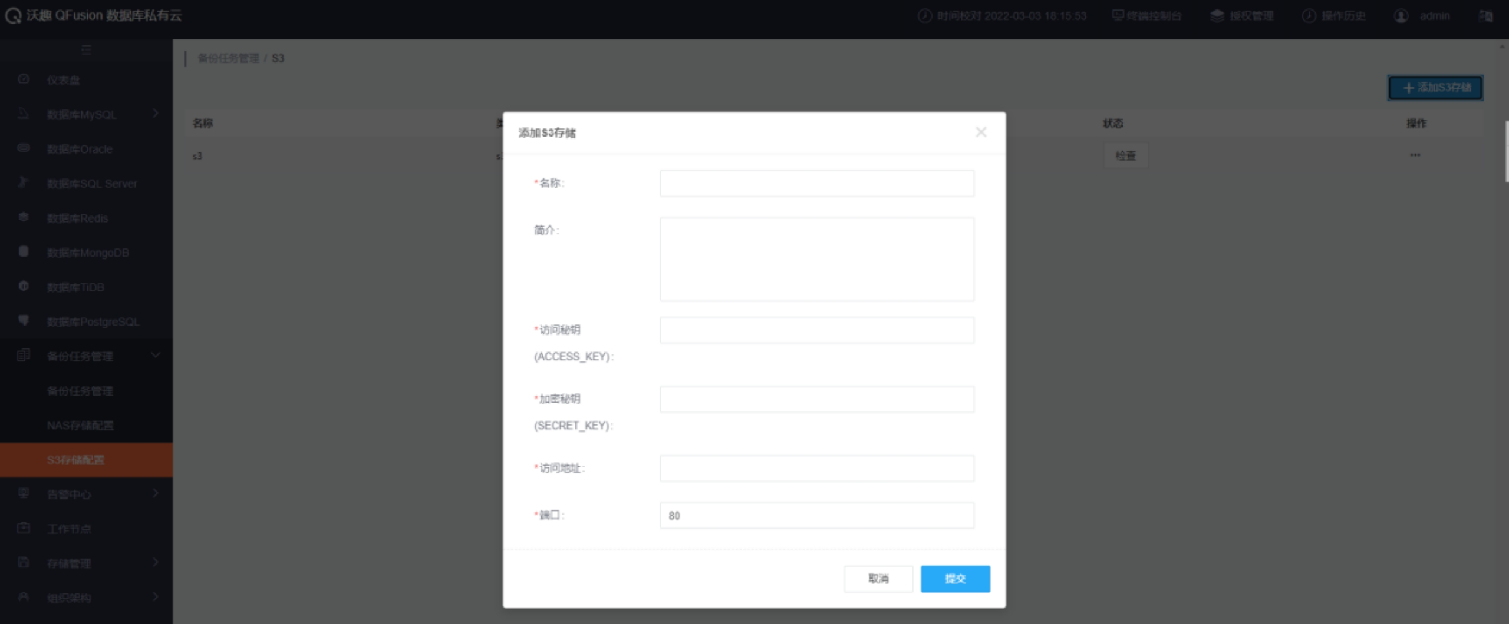Click the s3 name cell in table
Screen dimensions: 1509x624
coord(197,156)
